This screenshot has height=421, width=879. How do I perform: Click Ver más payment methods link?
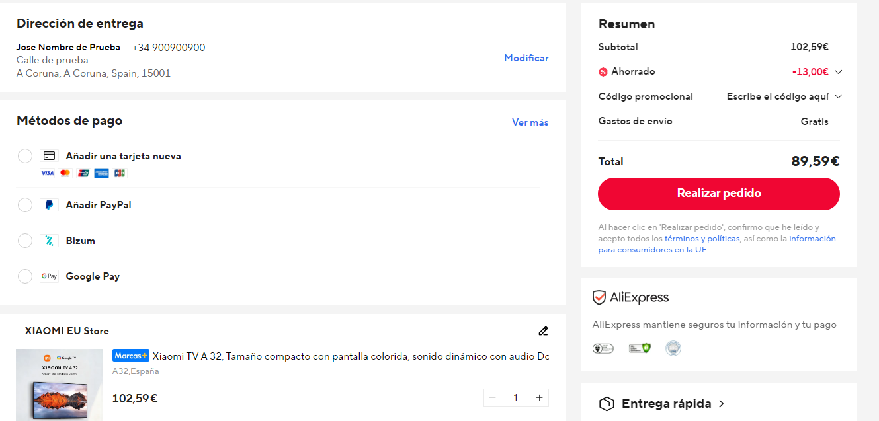tap(530, 122)
